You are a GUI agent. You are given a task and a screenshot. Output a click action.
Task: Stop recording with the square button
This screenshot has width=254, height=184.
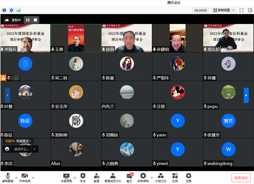(x=35, y=20)
